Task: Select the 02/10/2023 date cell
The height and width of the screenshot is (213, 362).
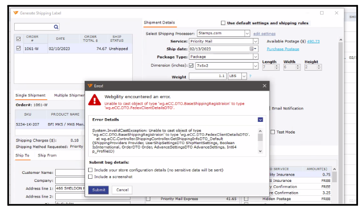Action: coord(59,48)
